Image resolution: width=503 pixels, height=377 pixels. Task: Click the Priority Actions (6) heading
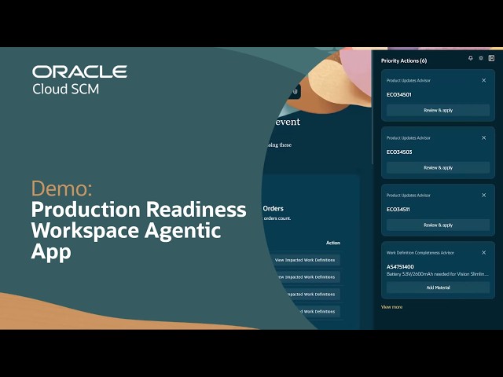pos(404,61)
